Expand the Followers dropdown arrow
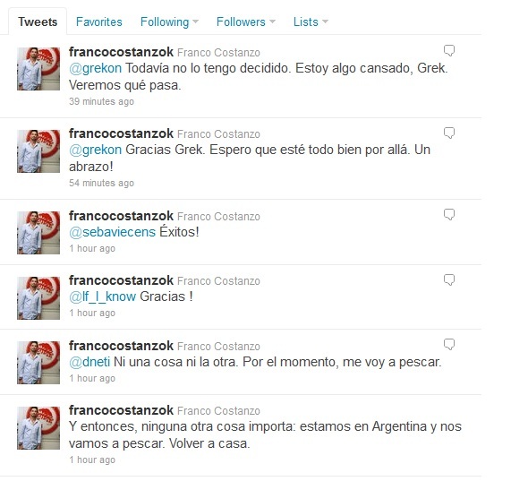The height and width of the screenshot is (481, 528). click(x=272, y=21)
